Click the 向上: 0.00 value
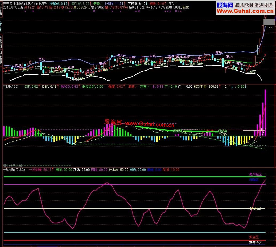 (185, 87)
